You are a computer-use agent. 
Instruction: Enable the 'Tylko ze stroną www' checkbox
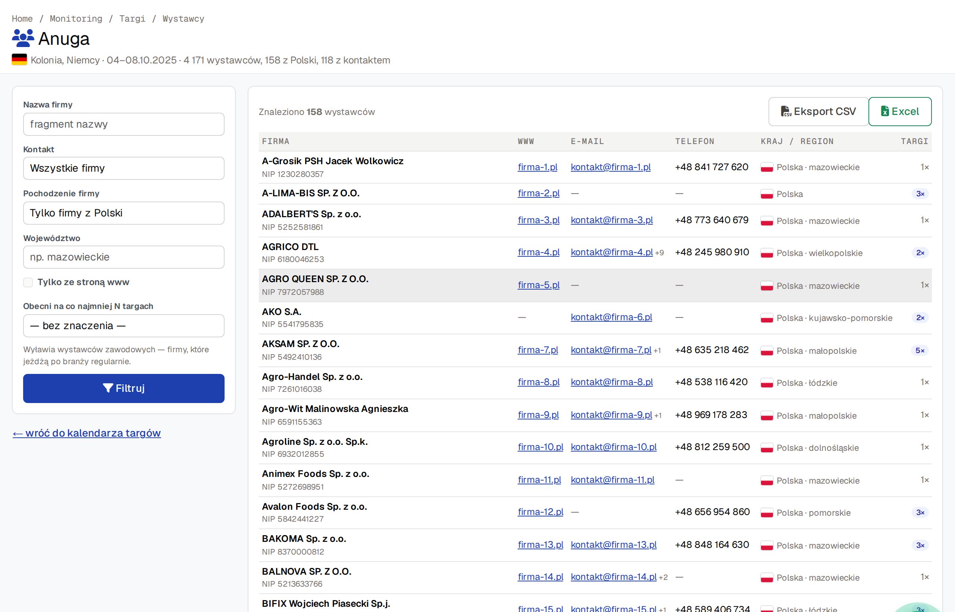pos(28,282)
